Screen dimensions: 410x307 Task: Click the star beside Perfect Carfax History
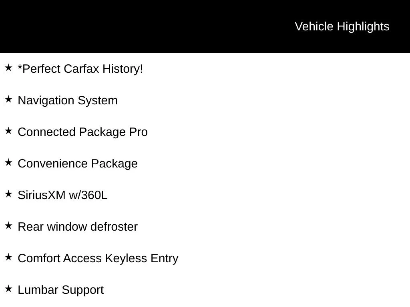click(8, 68)
